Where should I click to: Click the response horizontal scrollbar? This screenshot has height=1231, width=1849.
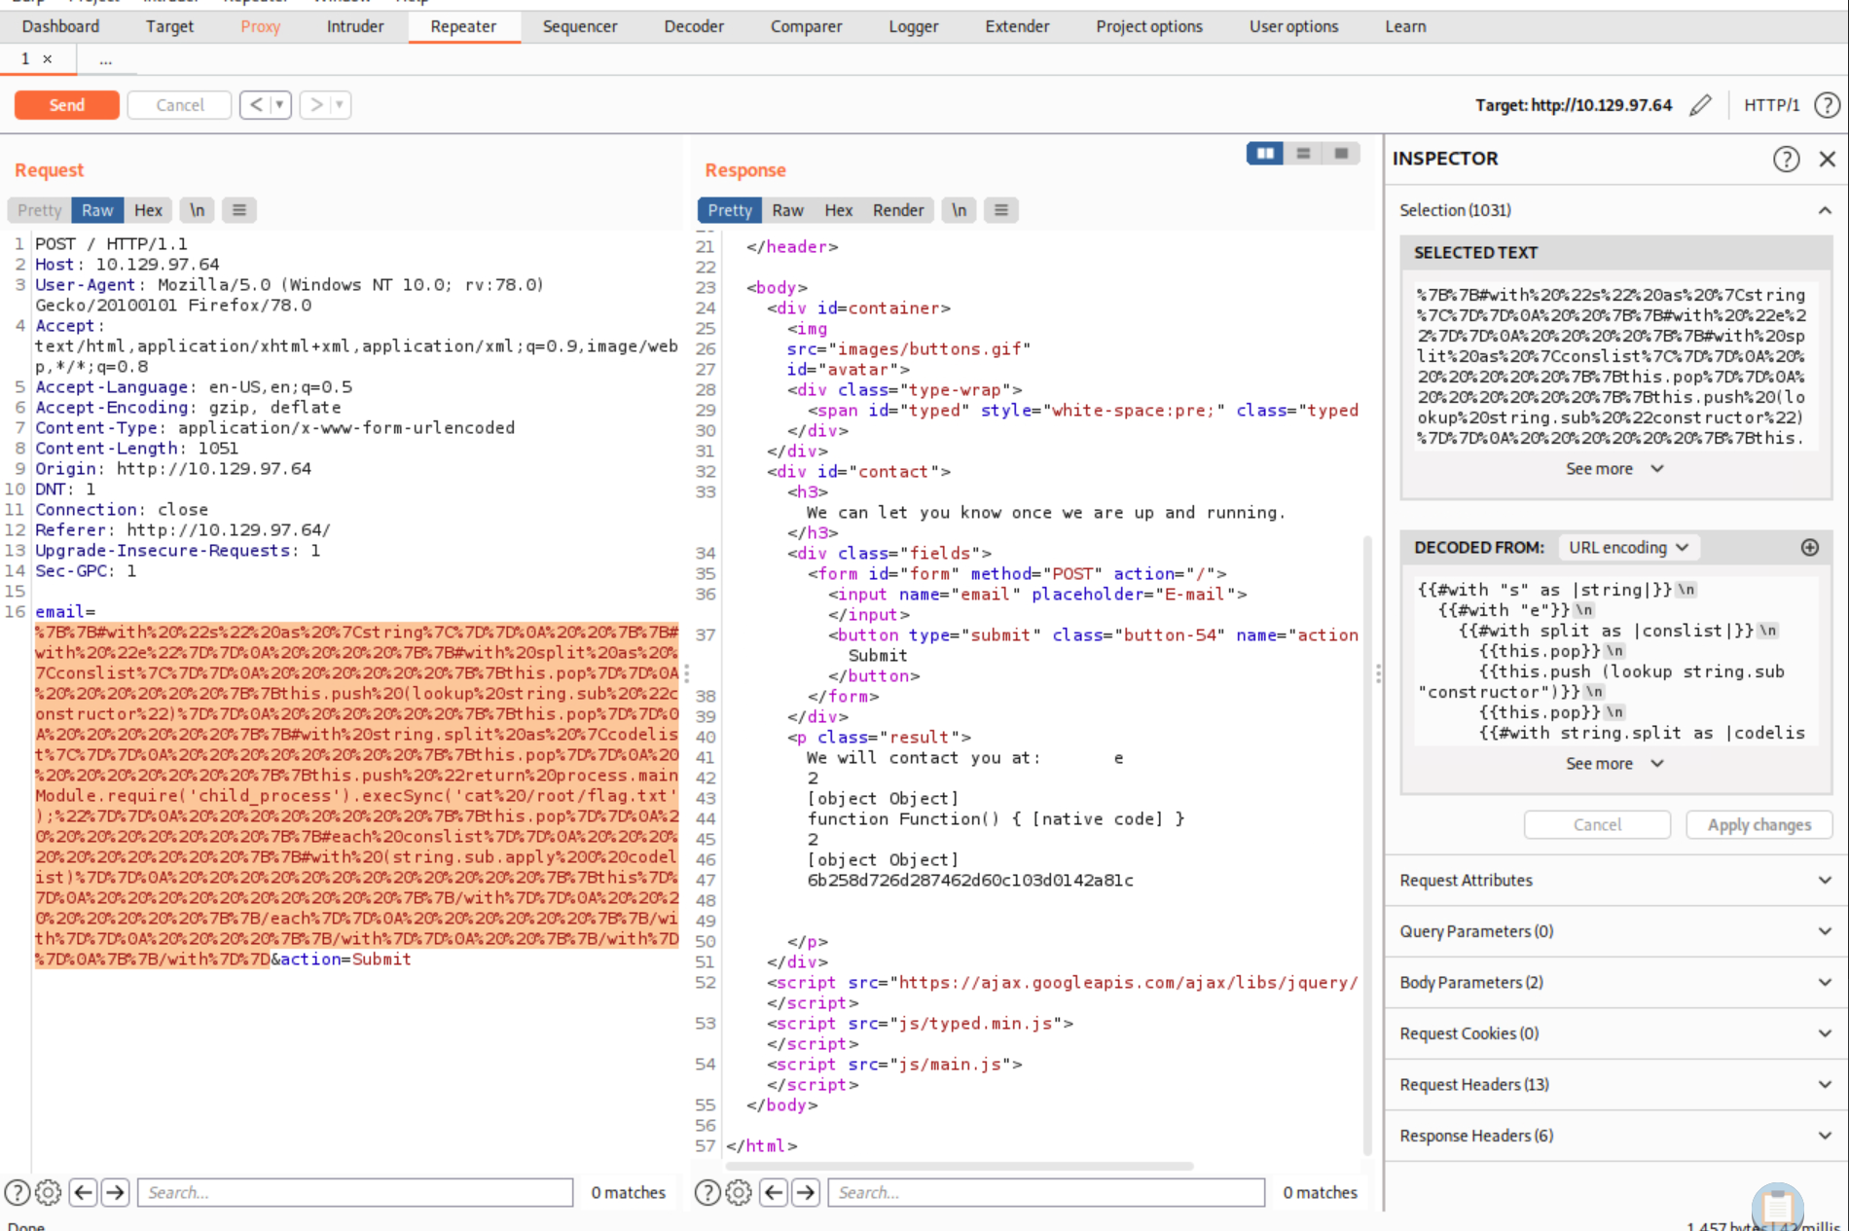(960, 1166)
